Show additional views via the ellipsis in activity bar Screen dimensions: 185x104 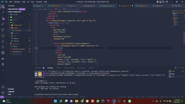3,70
